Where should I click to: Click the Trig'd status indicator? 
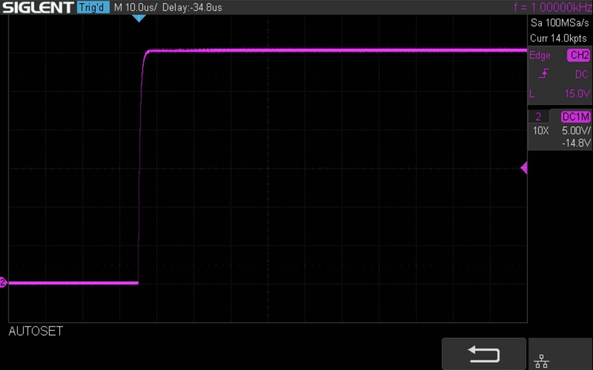click(x=93, y=7)
